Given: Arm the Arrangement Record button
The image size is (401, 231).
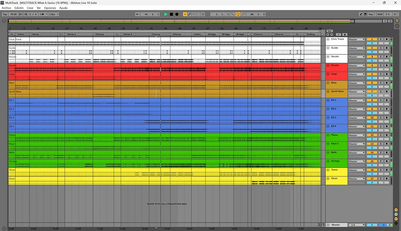Looking at the screenshot, I should point(177,15).
